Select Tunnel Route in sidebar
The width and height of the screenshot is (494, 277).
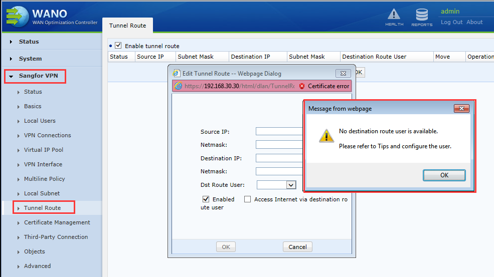point(42,208)
